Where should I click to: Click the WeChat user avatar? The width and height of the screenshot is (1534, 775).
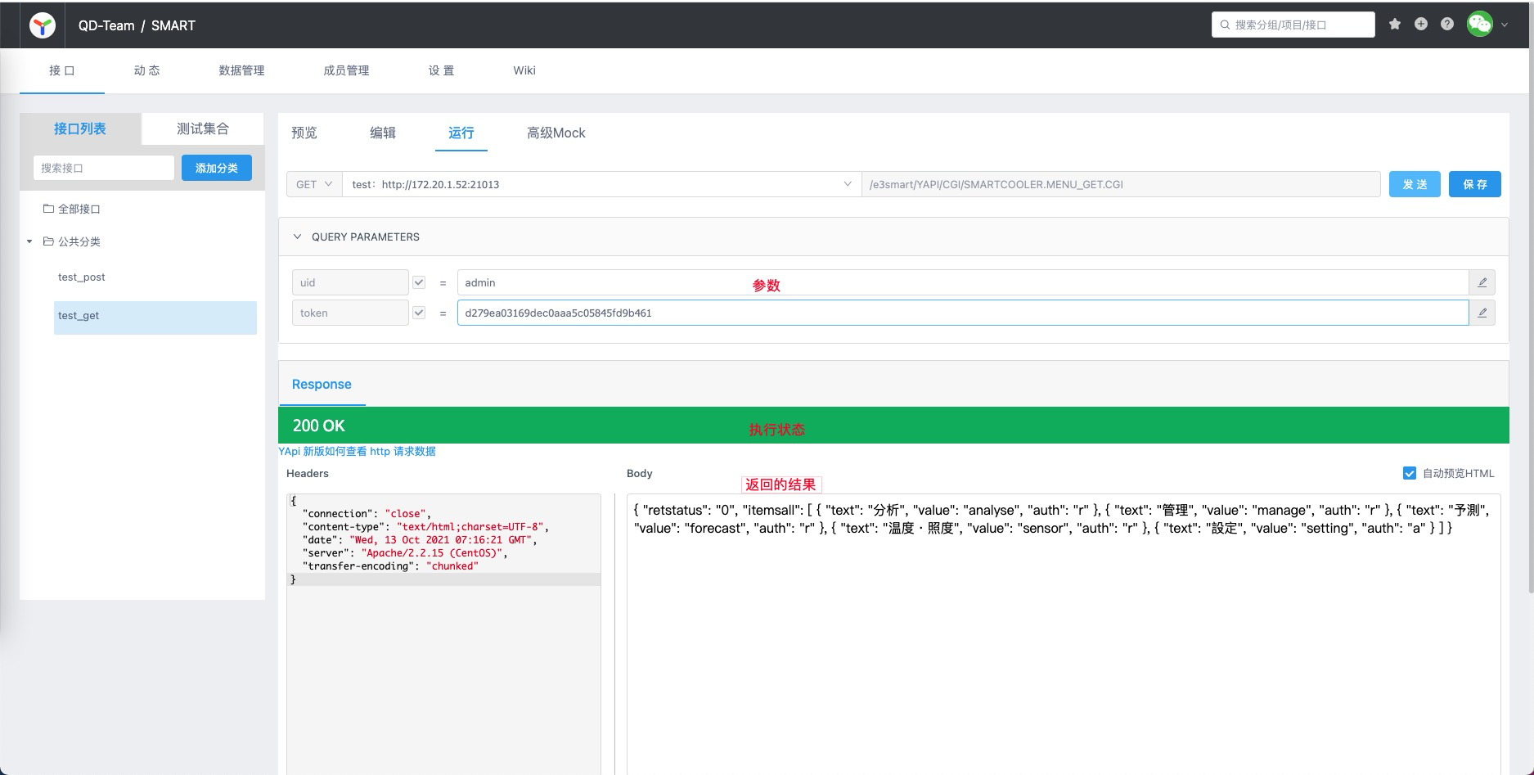click(x=1480, y=25)
